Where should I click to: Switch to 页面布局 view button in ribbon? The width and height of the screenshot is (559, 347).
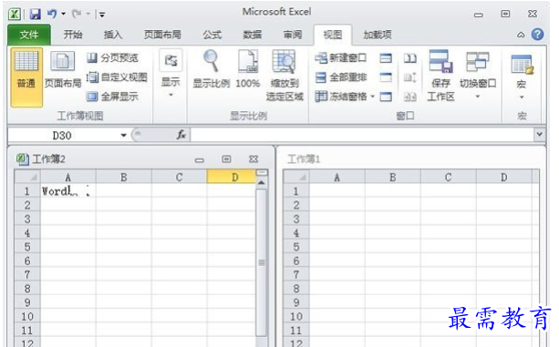pyautogui.click(x=63, y=70)
